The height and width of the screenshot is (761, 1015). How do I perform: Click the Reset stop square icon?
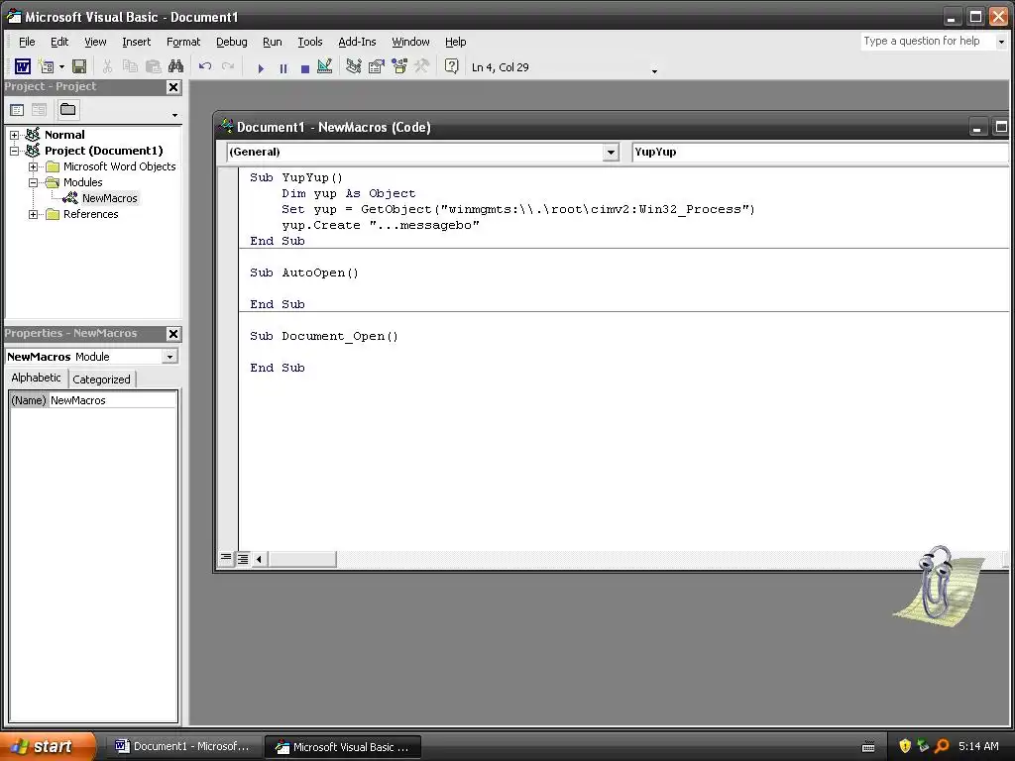coord(305,68)
